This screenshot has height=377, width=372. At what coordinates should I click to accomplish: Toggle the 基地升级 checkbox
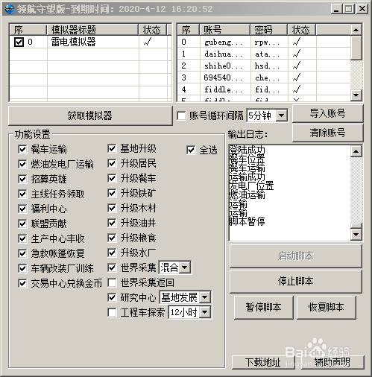point(112,148)
